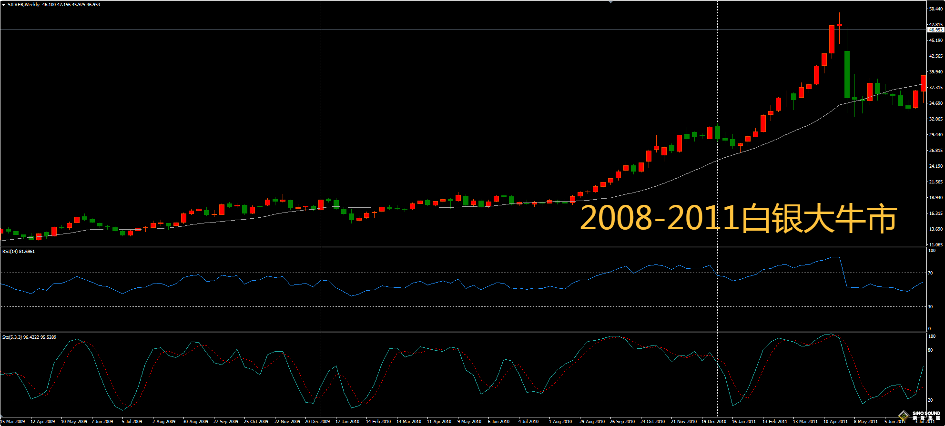
Task: Click the 11.065 price scale label
Action: click(935, 244)
